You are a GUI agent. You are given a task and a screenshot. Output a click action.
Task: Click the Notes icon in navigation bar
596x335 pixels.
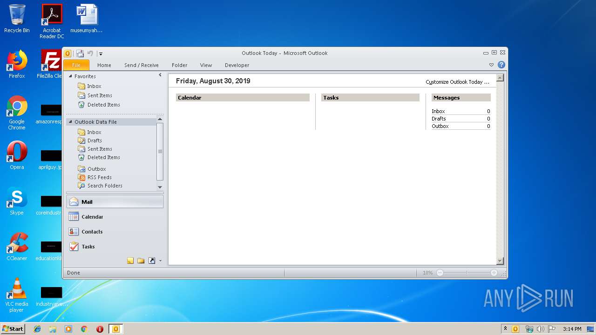pyautogui.click(x=130, y=261)
